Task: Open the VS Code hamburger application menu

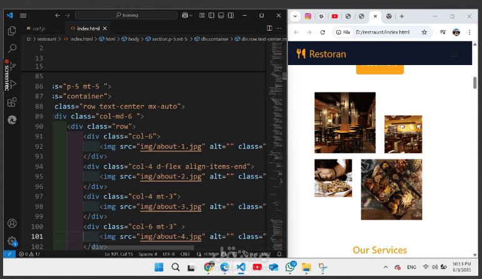Action: (x=23, y=16)
